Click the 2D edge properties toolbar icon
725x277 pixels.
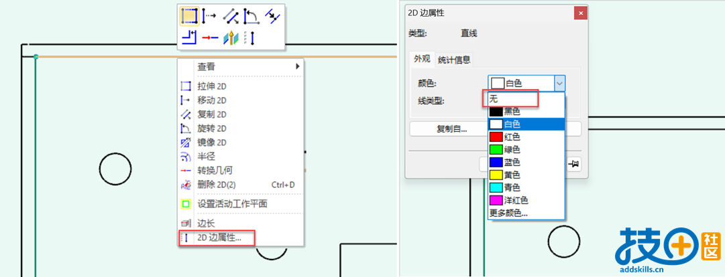[x=250, y=37]
